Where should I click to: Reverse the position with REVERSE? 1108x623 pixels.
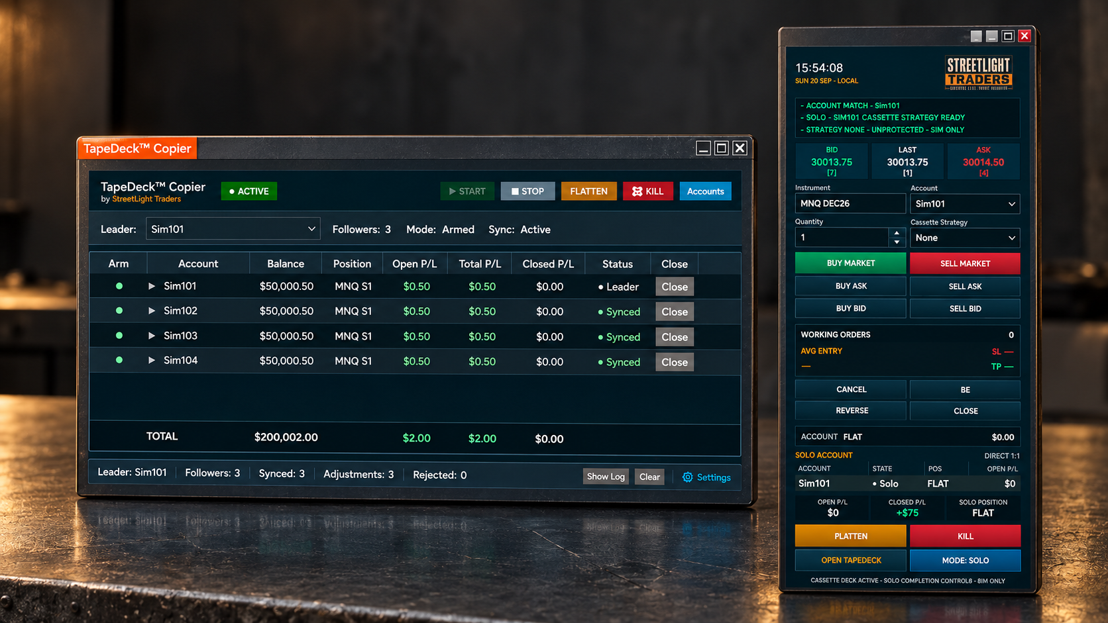click(850, 410)
